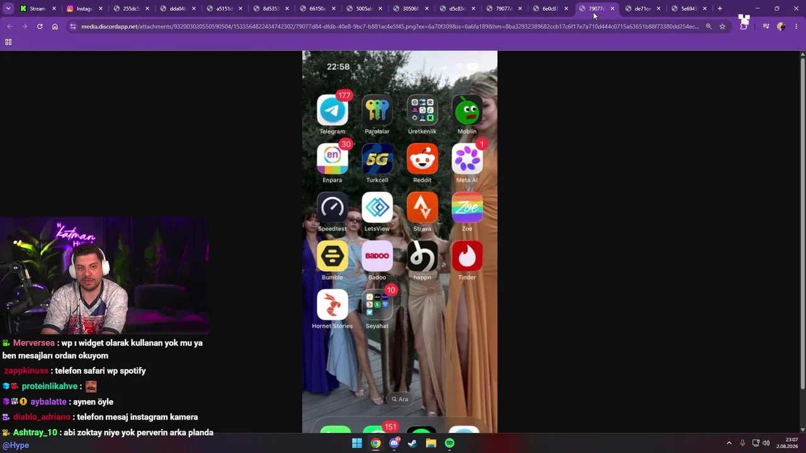Open the Chrome profile avatar
The image size is (806, 453).
click(781, 26)
